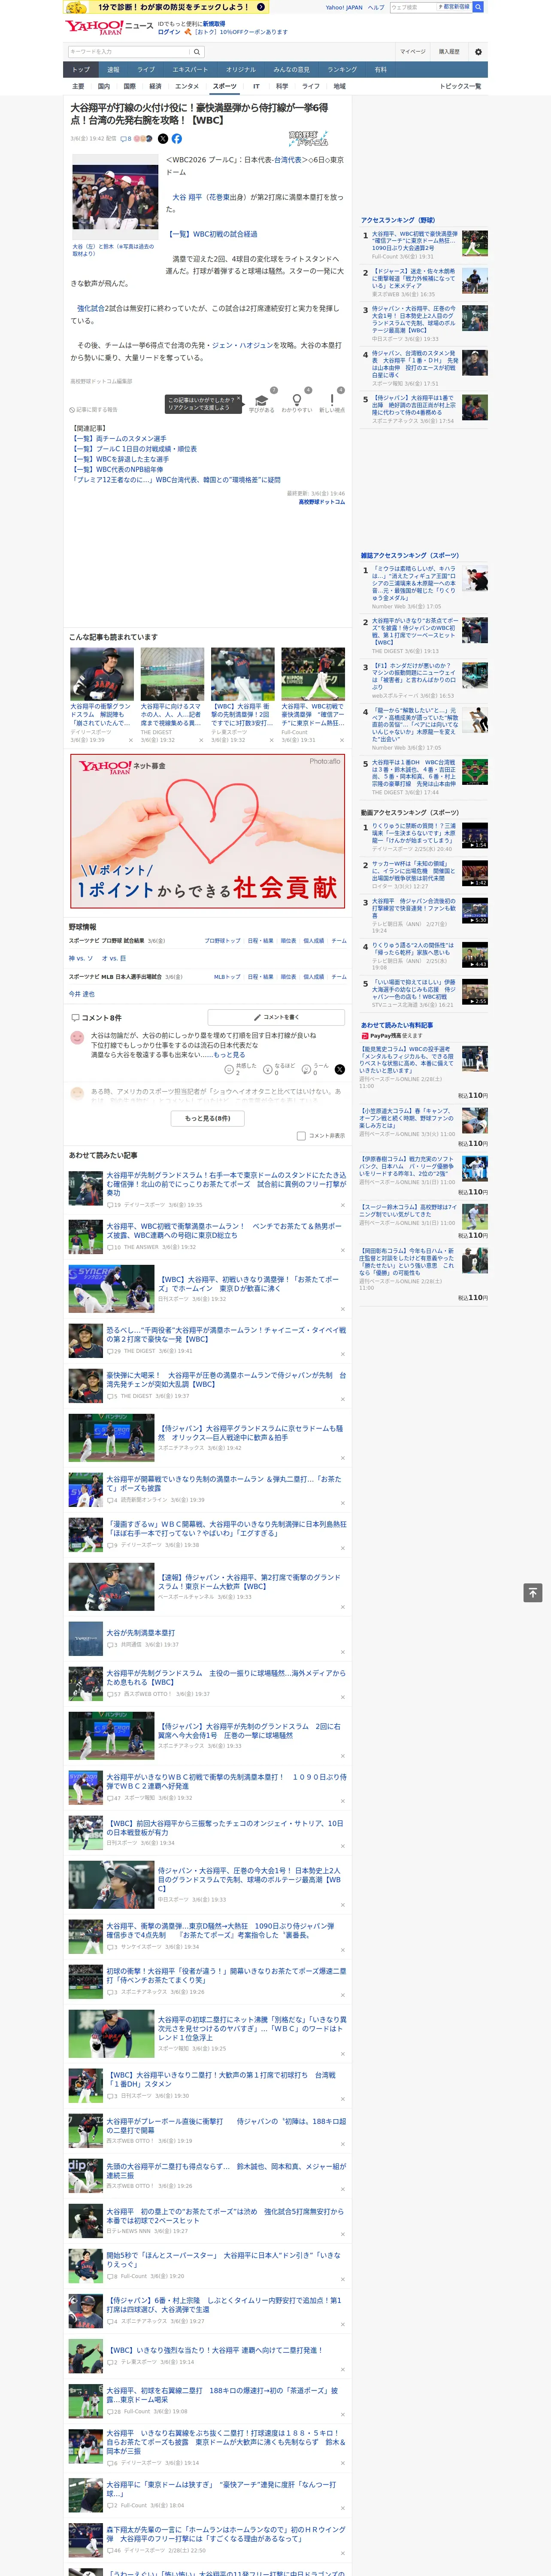Open recommended article about グランドスラム 右手一本
Screen dimensions: 551x2576
[226, 1184]
